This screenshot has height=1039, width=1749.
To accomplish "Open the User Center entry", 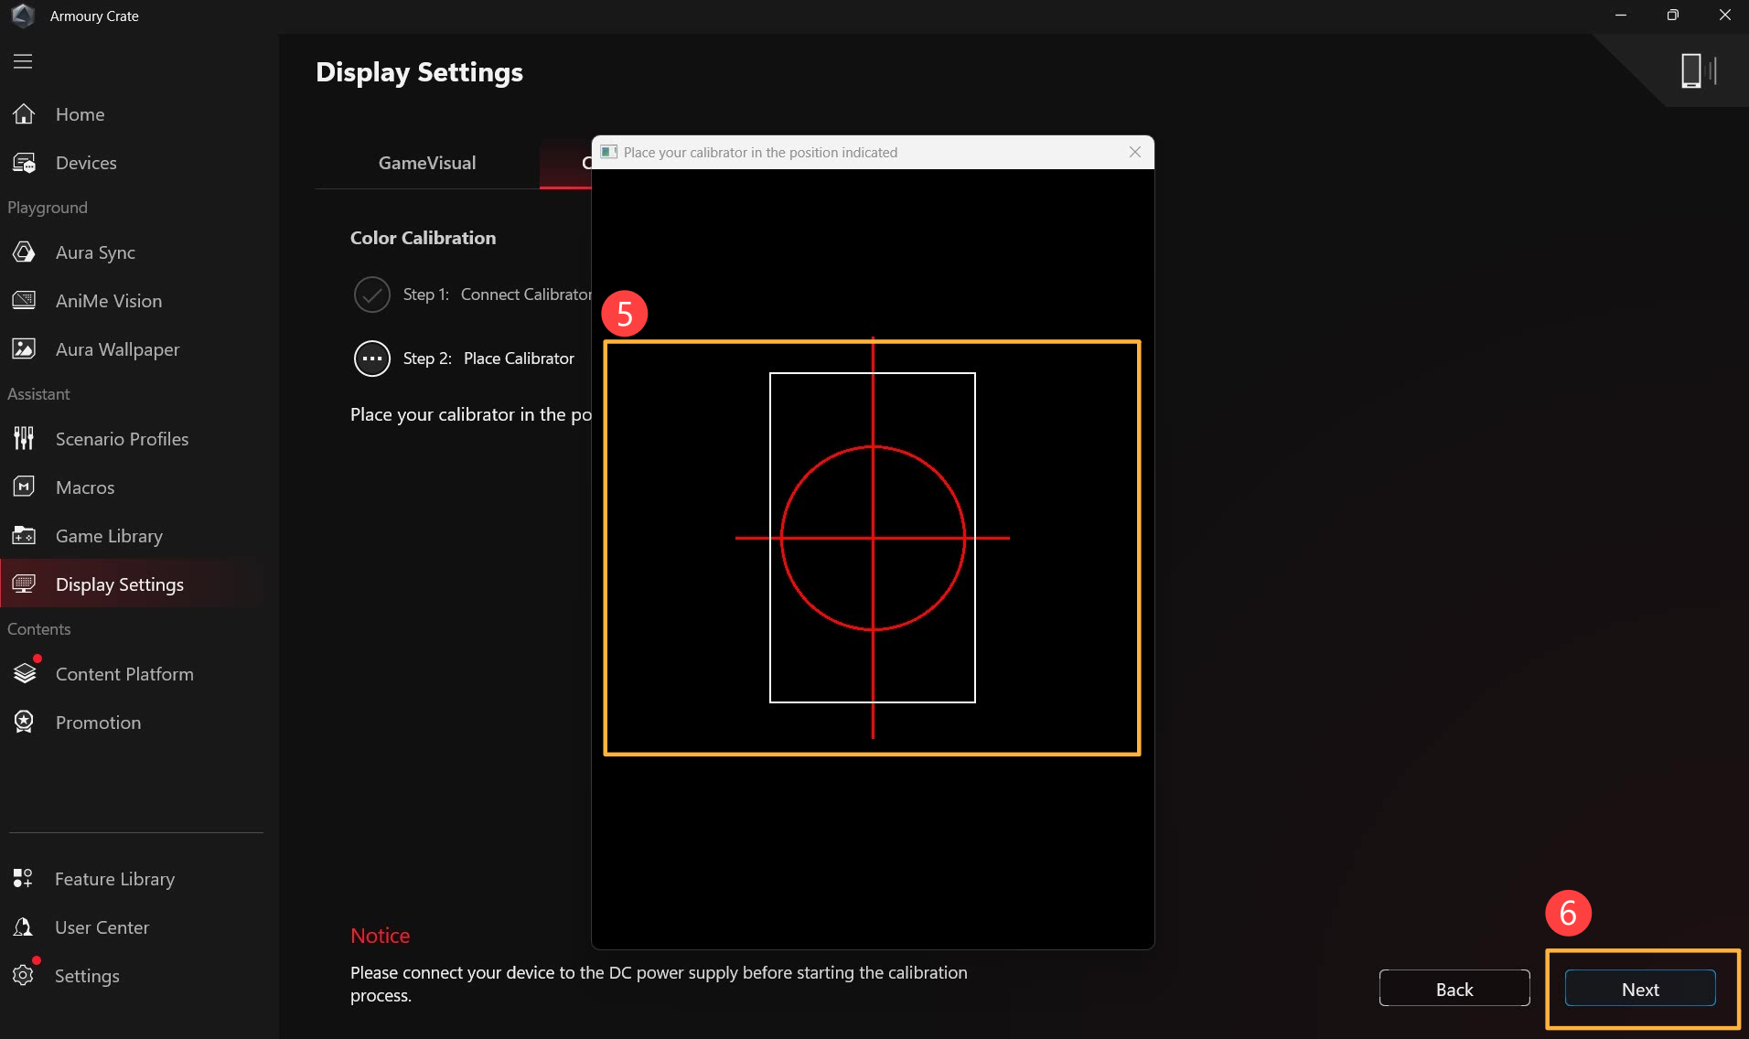I will pyautogui.click(x=102, y=927).
